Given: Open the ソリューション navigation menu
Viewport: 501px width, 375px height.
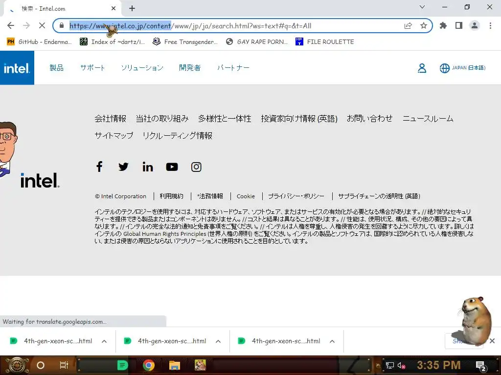Looking at the screenshot, I should pyautogui.click(x=142, y=67).
